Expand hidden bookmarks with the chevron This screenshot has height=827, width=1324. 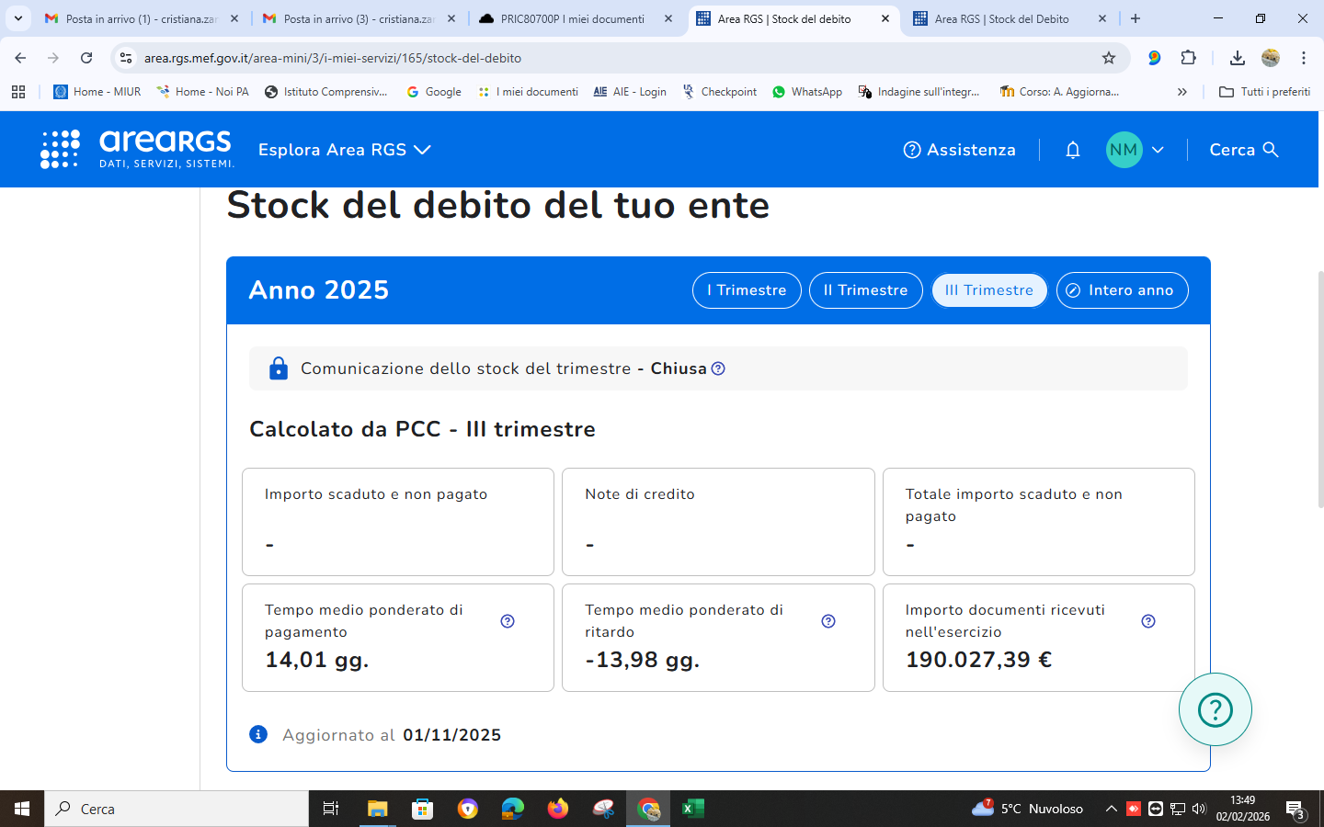tap(1181, 92)
